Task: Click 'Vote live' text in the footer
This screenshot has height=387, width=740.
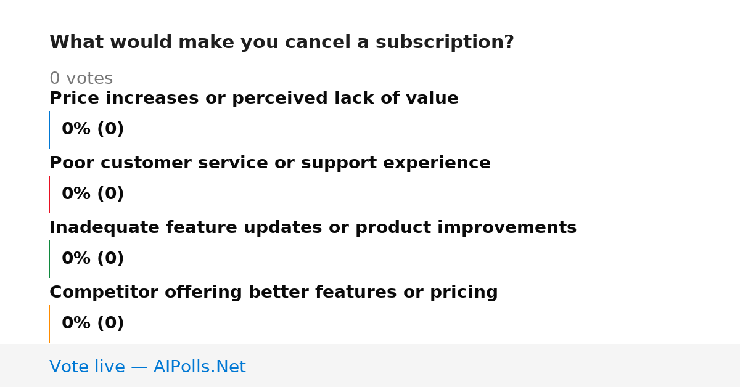Action: pyautogui.click(x=87, y=367)
